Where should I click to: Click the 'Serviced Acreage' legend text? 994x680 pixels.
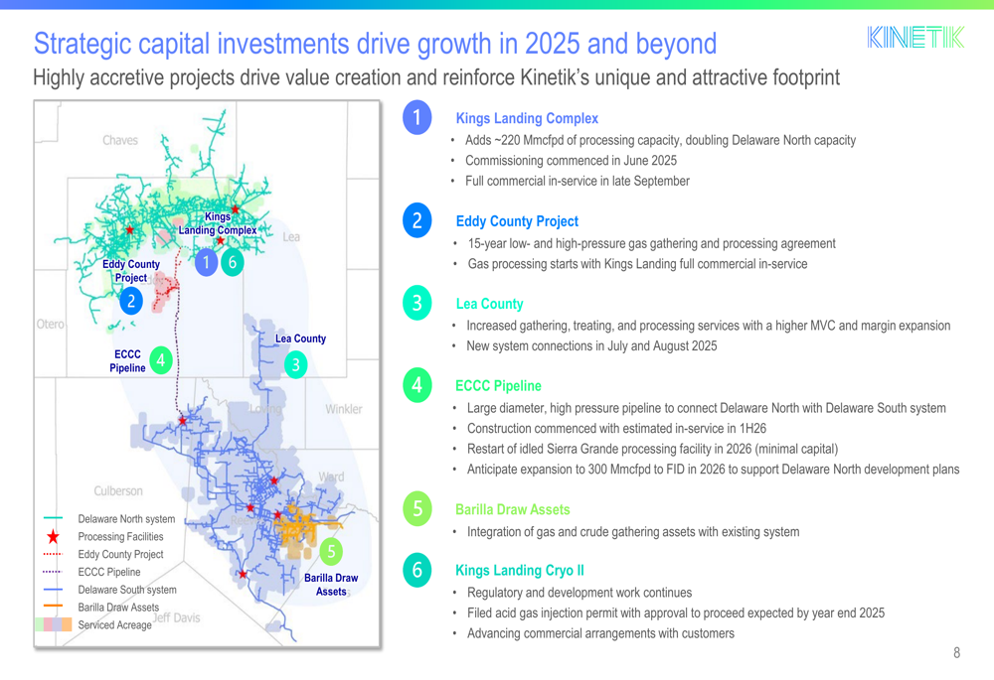(114, 625)
